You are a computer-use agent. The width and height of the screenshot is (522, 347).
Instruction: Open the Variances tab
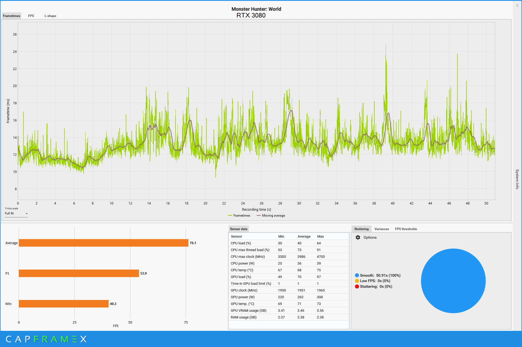pos(381,229)
